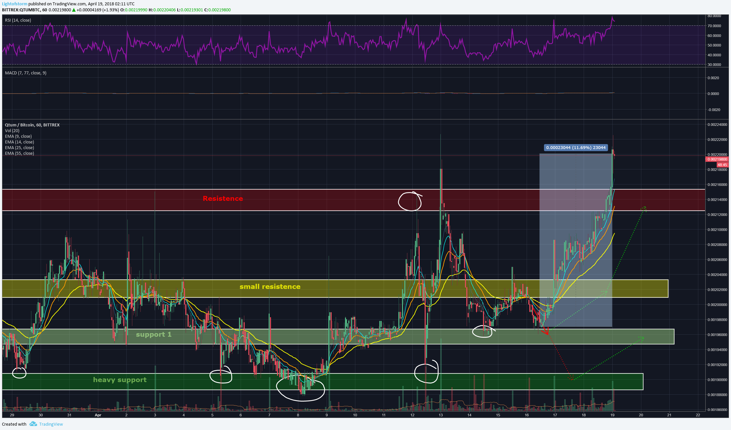Click the 0.00186000 price axis label
The height and width of the screenshot is (430, 731).
click(x=717, y=410)
